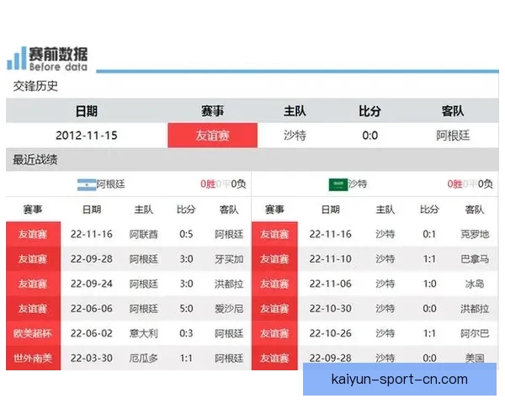
Task: Select the date 22-11-10
Action: (x=331, y=259)
